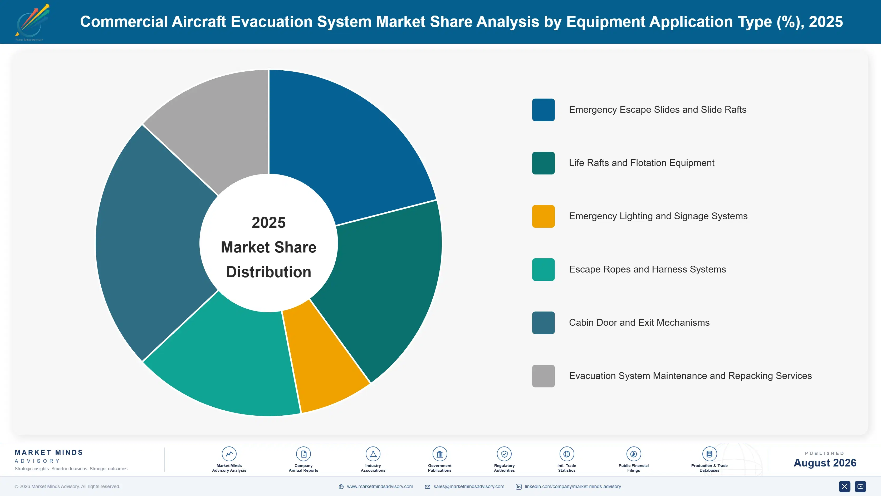Screen dimensions: 881x496
Task: Click 'MARKET MINDS ADVISORY' footer brand name
Action: [x=49, y=456]
